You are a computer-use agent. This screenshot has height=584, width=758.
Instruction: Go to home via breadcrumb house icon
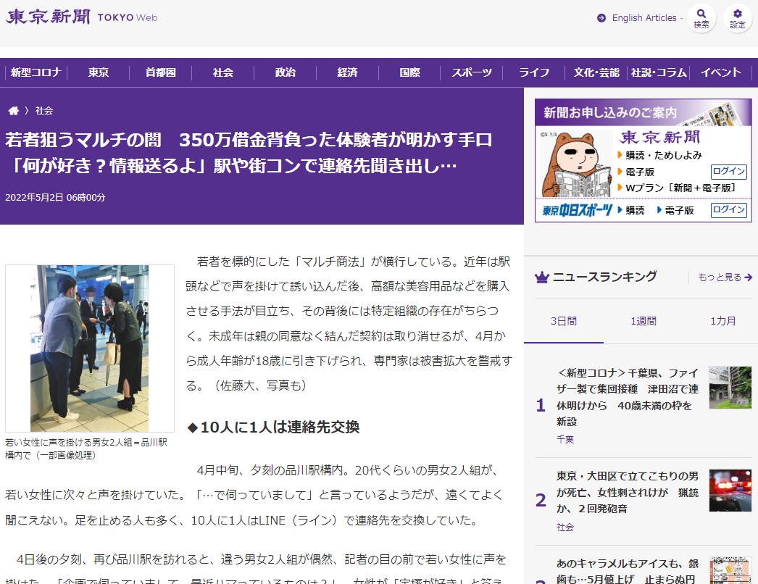click(x=14, y=111)
